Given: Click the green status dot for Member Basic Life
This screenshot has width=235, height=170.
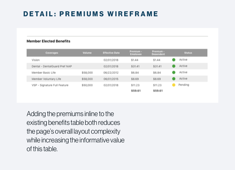Looking at the screenshot, I should pyautogui.click(x=174, y=72).
